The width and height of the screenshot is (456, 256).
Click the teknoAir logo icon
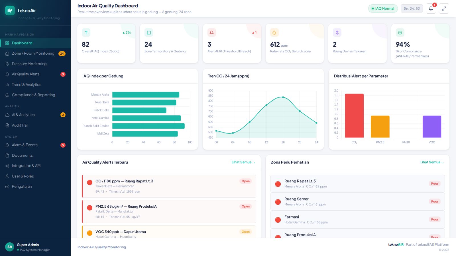point(10,11)
